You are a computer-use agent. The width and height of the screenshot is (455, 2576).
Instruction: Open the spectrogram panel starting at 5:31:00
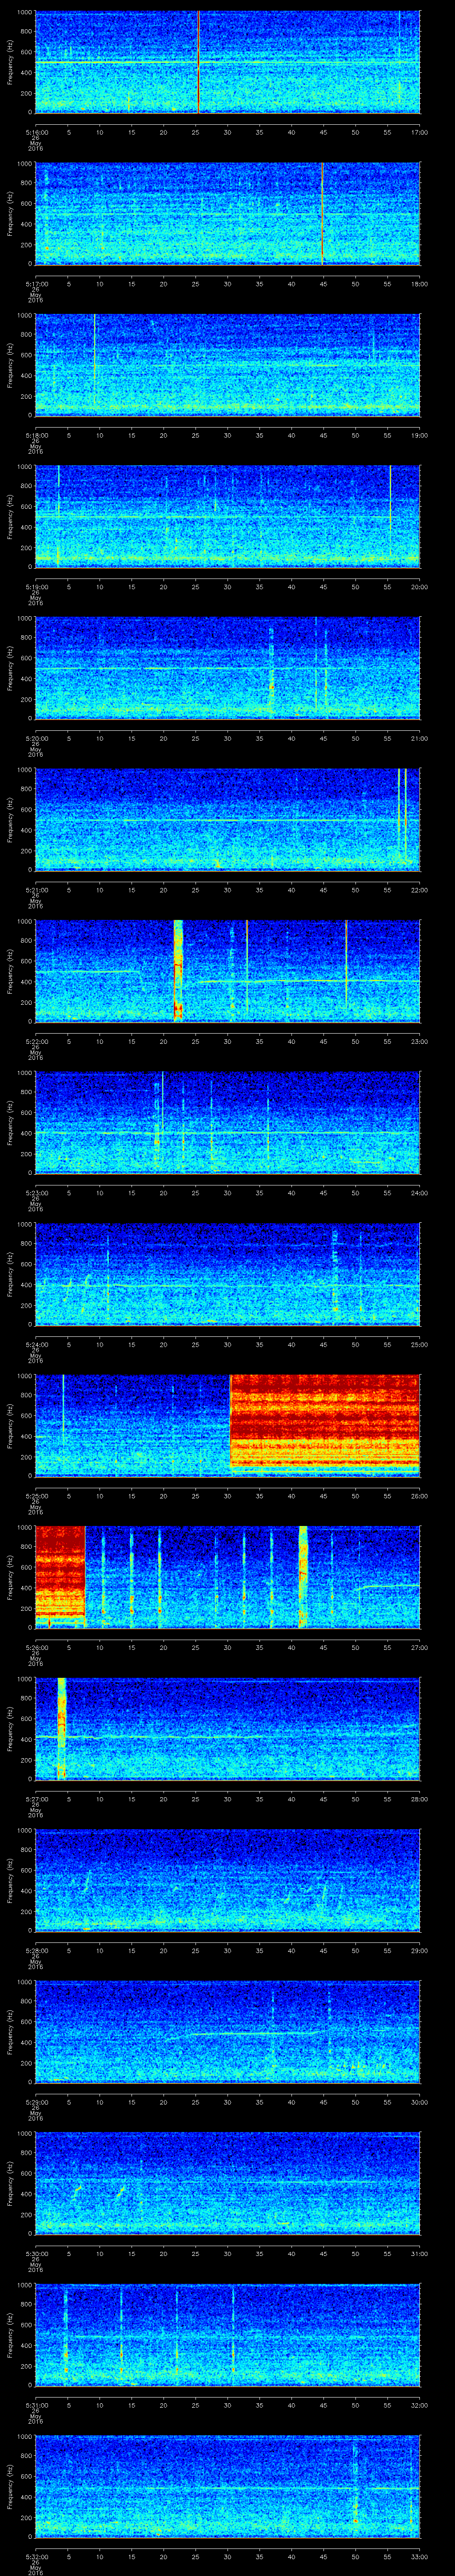pyautogui.click(x=228, y=2334)
